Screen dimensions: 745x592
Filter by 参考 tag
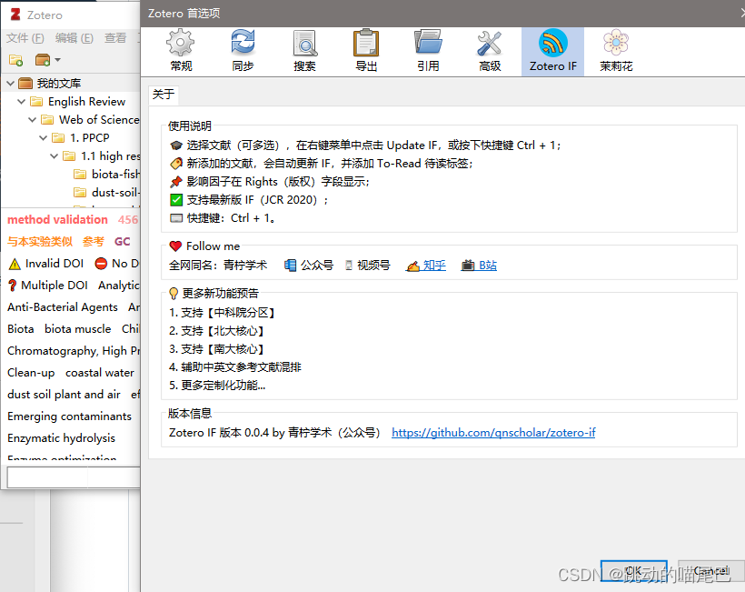[93, 242]
